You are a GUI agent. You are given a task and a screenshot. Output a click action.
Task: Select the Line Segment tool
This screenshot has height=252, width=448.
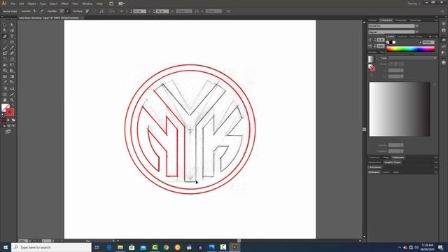tap(5, 42)
